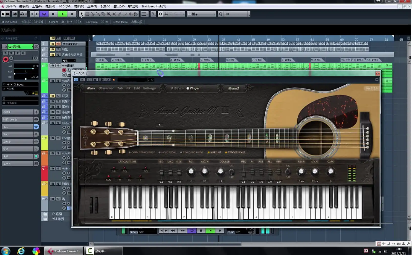Open the quantize 1/8 dropdown
The width and height of the screenshot is (412, 255).
[234, 14]
